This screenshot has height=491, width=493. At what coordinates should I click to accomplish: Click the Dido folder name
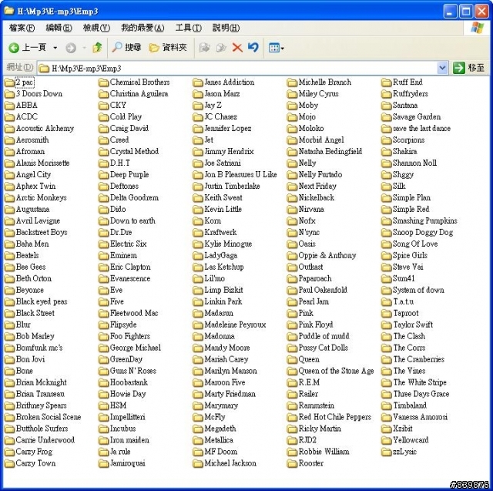pyautogui.click(x=118, y=209)
